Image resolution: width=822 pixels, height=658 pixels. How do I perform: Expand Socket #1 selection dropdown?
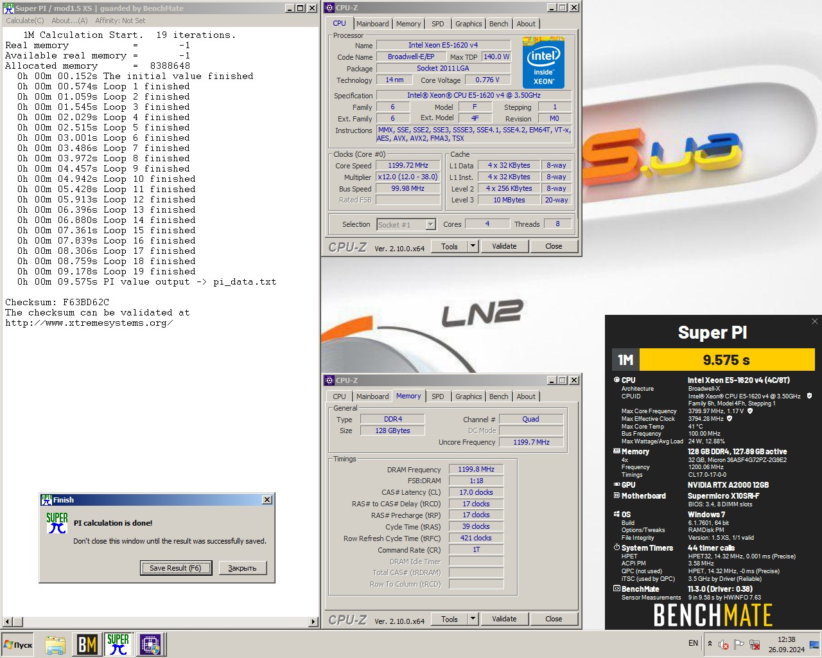click(430, 224)
